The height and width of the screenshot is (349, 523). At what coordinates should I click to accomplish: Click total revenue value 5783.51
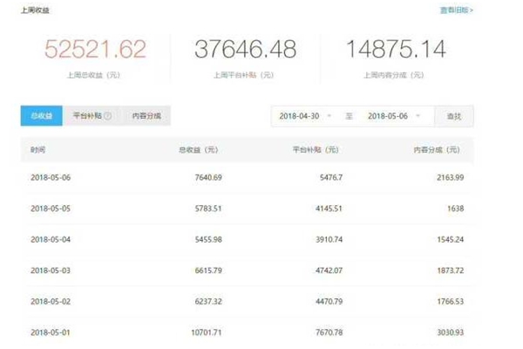click(208, 209)
